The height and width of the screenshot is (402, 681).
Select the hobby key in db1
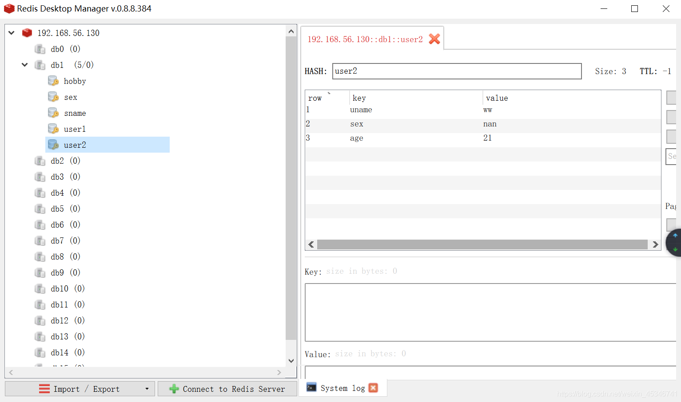tap(75, 81)
